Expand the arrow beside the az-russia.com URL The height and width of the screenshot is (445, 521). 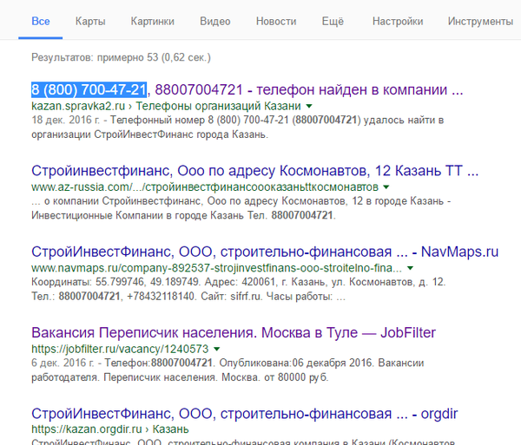click(386, 187)
